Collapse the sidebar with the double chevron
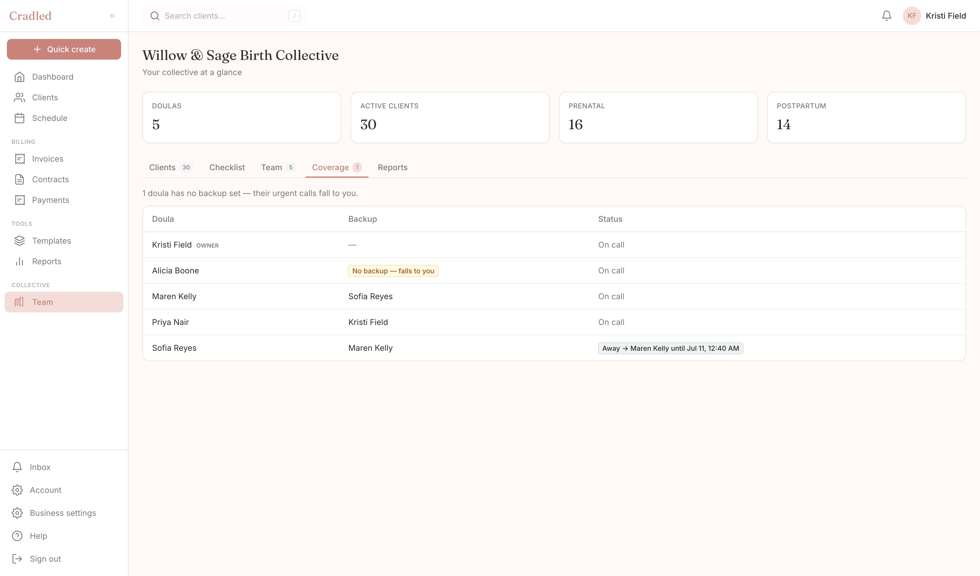 (x=112, y=16)
